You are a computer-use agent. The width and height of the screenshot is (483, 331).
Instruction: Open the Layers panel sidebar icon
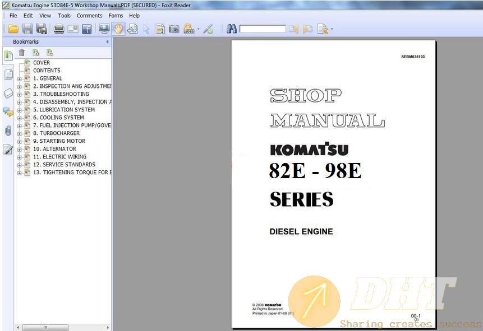[8, 93]
